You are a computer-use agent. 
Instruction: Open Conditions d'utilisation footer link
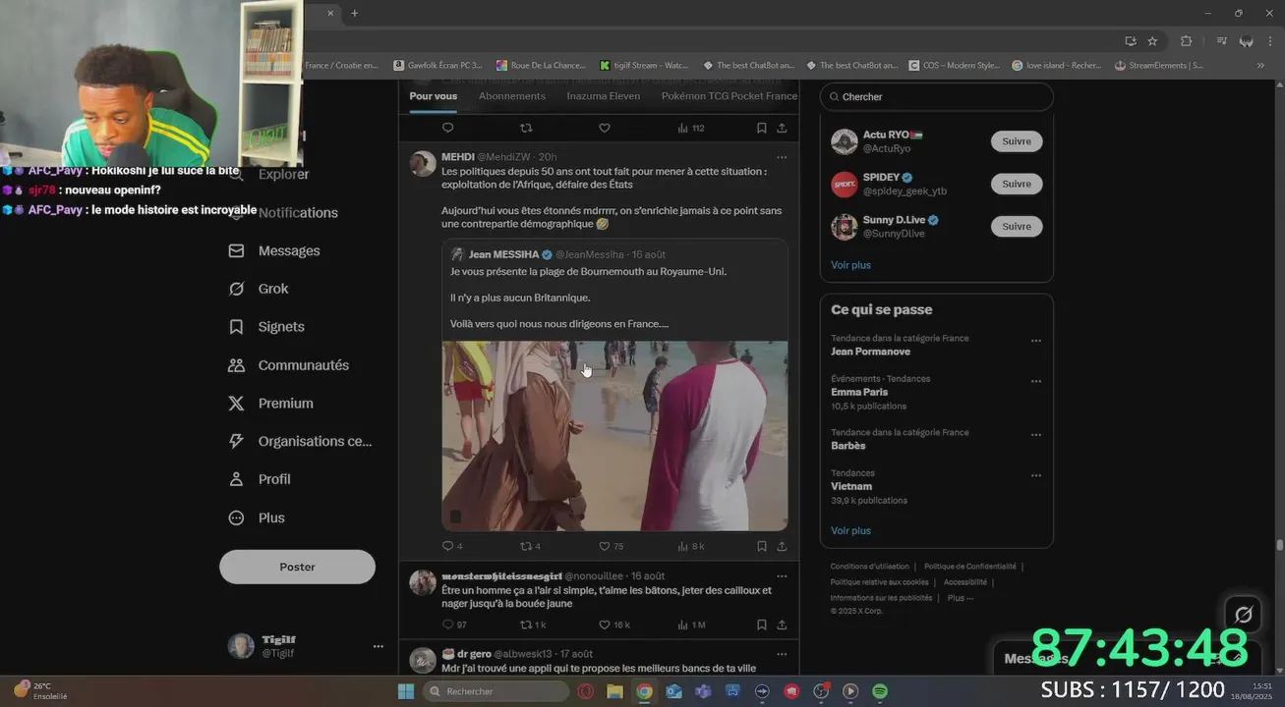[870, 567]
